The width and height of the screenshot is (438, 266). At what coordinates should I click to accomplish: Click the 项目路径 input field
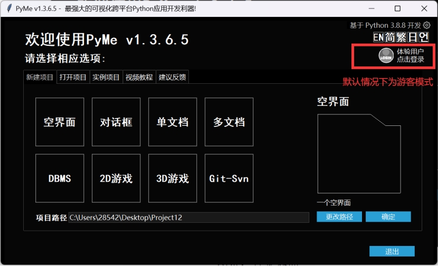(x=189, y=218)
